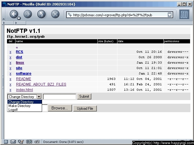Click the window system menu icon in title bar
The image size is (194, 145).
(x=5, y=4)
